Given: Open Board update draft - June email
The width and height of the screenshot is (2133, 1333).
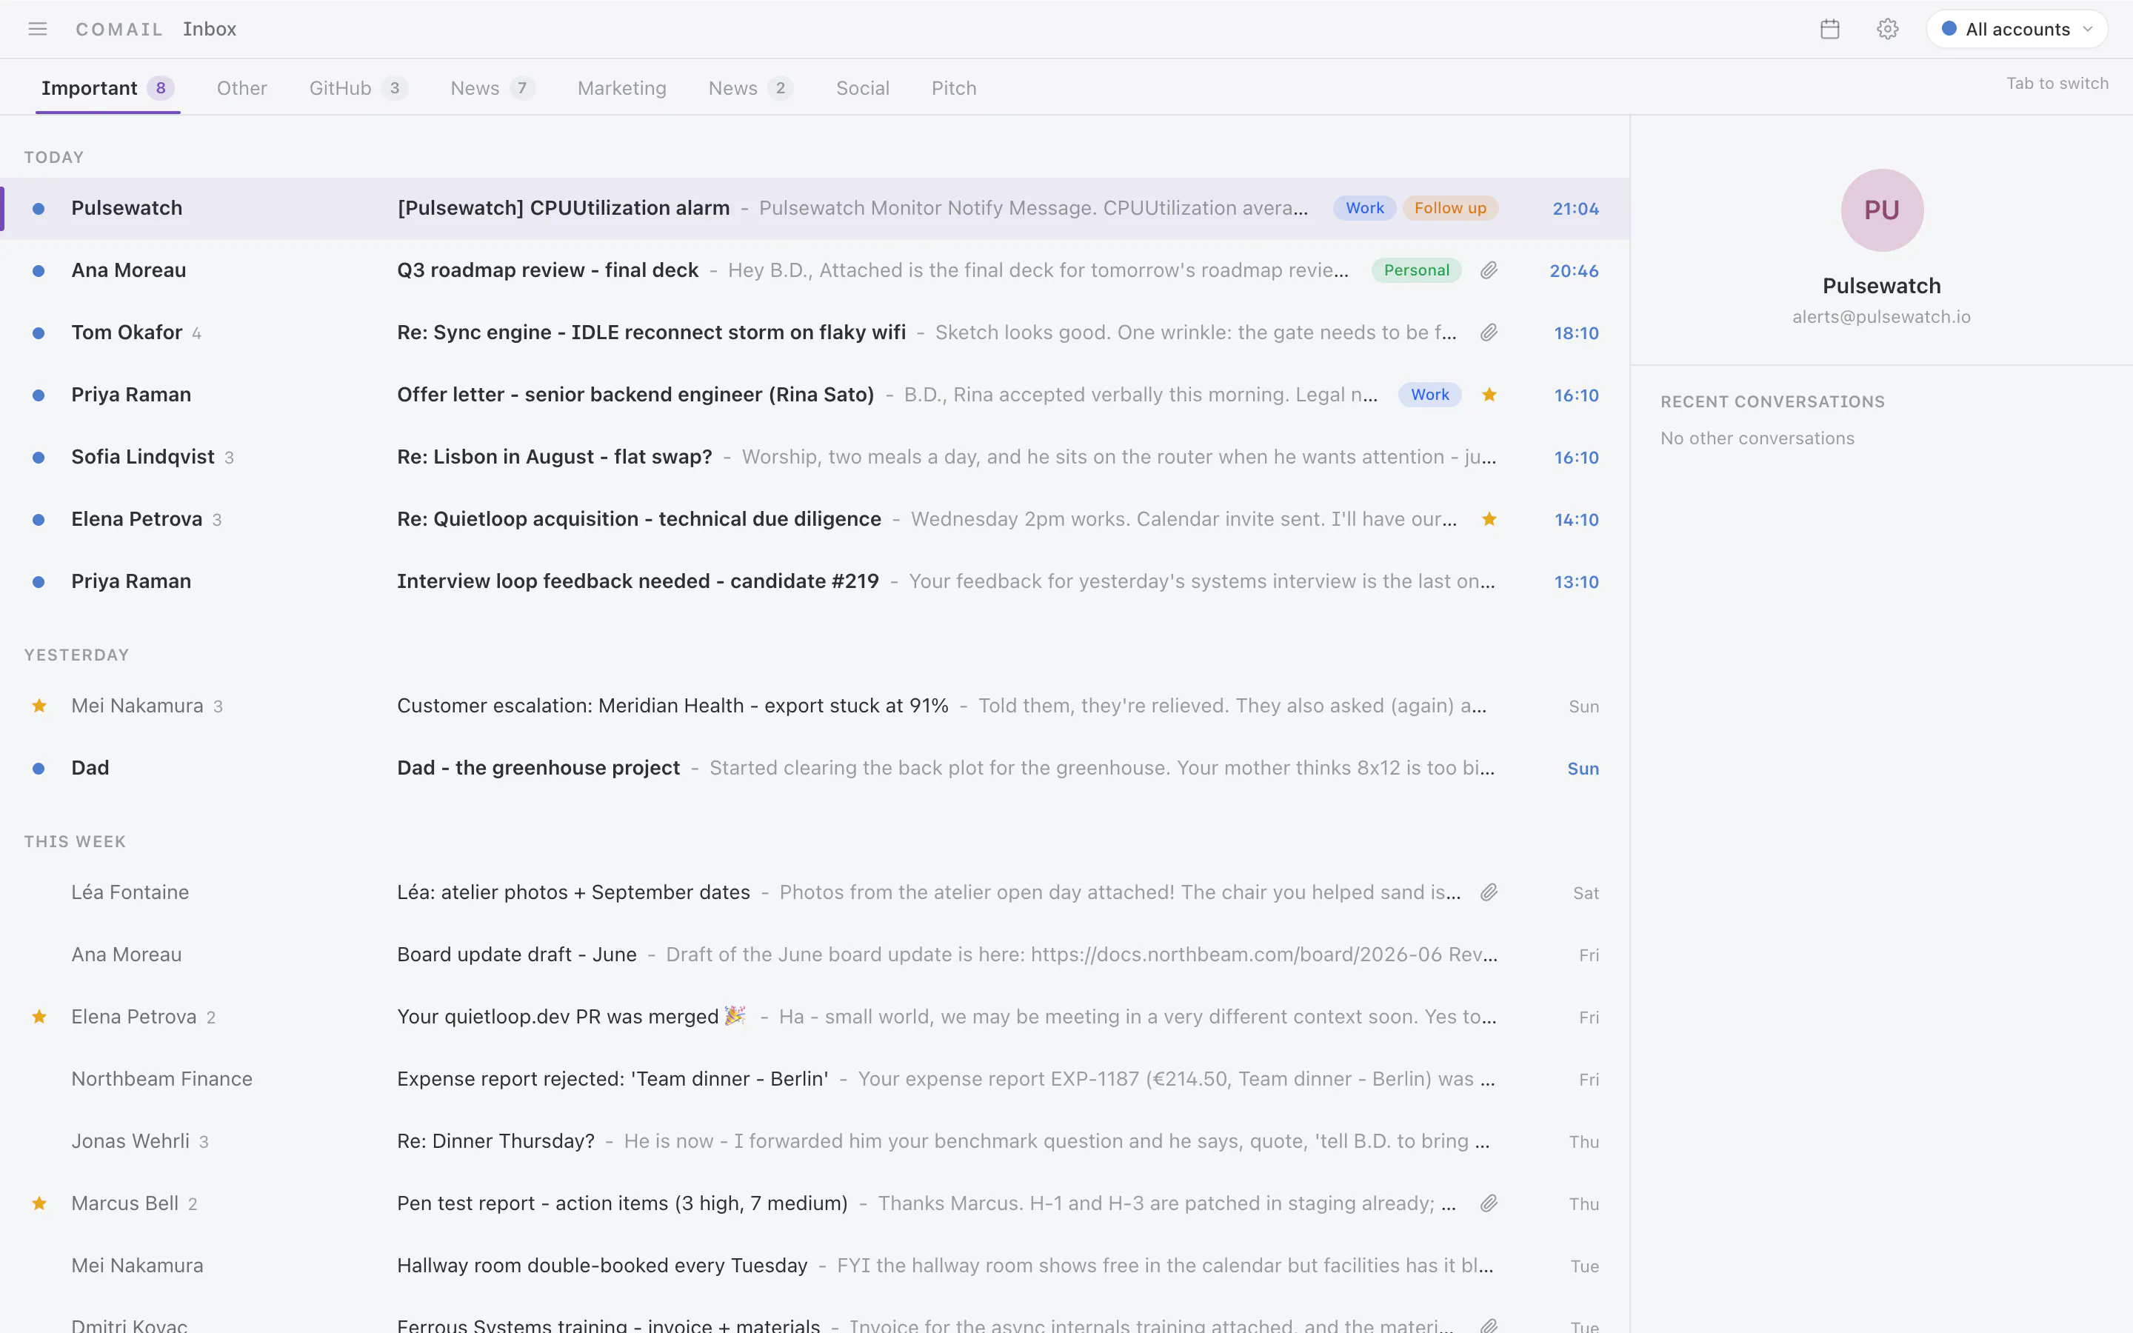Looking at the screenshot, I should 815,955.
